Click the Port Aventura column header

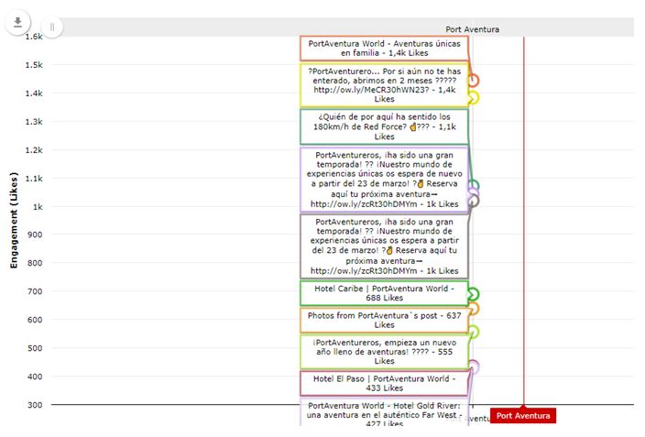[472, 29]
